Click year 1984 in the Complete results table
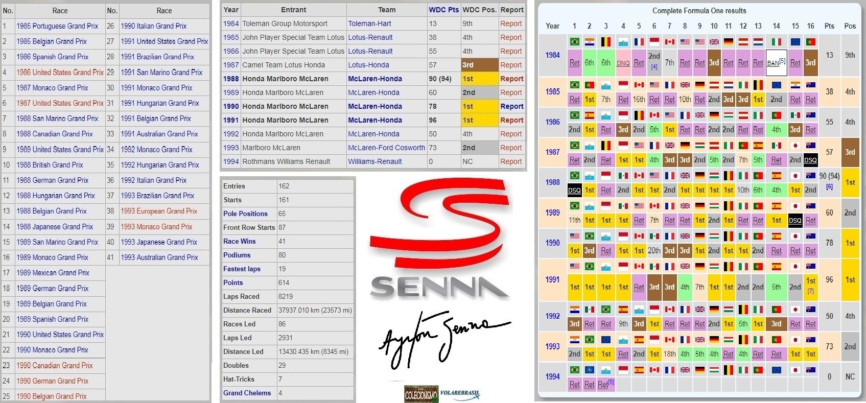The width and height of the screenshot is (866, 403). pos(552,55)
